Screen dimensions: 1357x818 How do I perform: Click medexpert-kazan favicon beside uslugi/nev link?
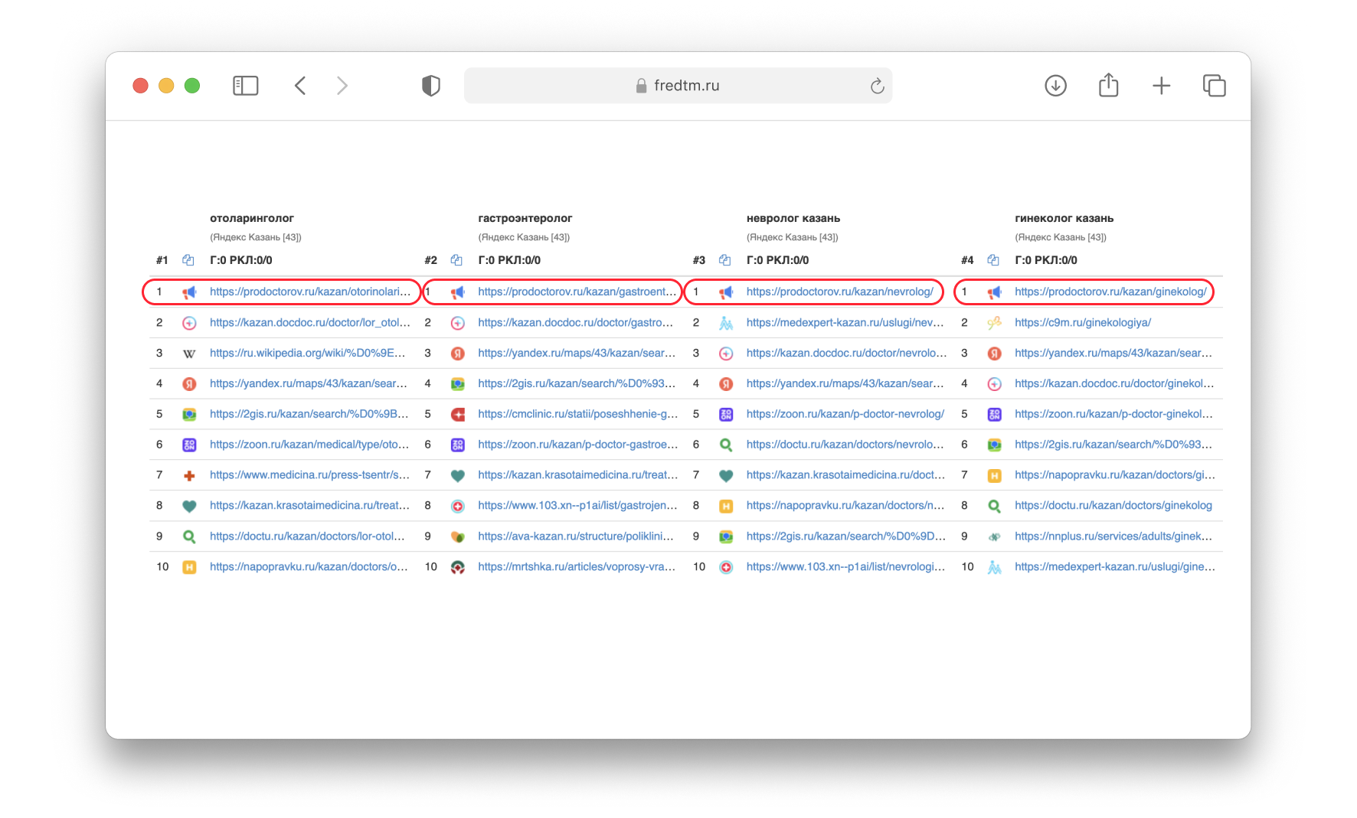[x=726, y=323]
